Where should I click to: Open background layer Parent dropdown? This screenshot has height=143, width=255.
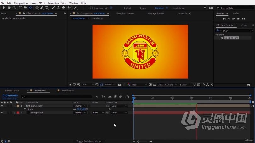click(119, 113)
